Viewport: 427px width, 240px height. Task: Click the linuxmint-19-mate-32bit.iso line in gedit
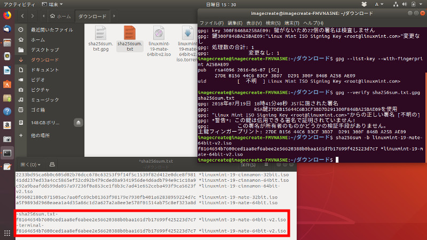[146, 197]
